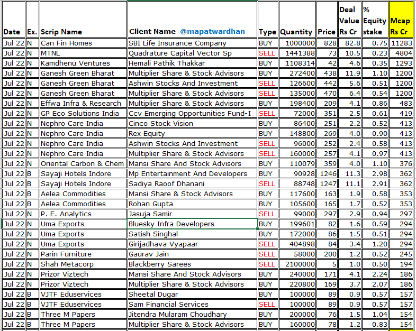Viewport: 416px width, 331px height.
Task: Click the 'Scrip Name' column header
Action: click(x=83, y=20)
